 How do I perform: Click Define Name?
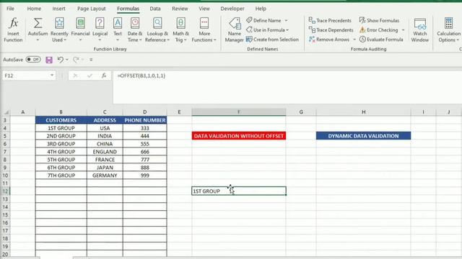click(x=263, y=20)
